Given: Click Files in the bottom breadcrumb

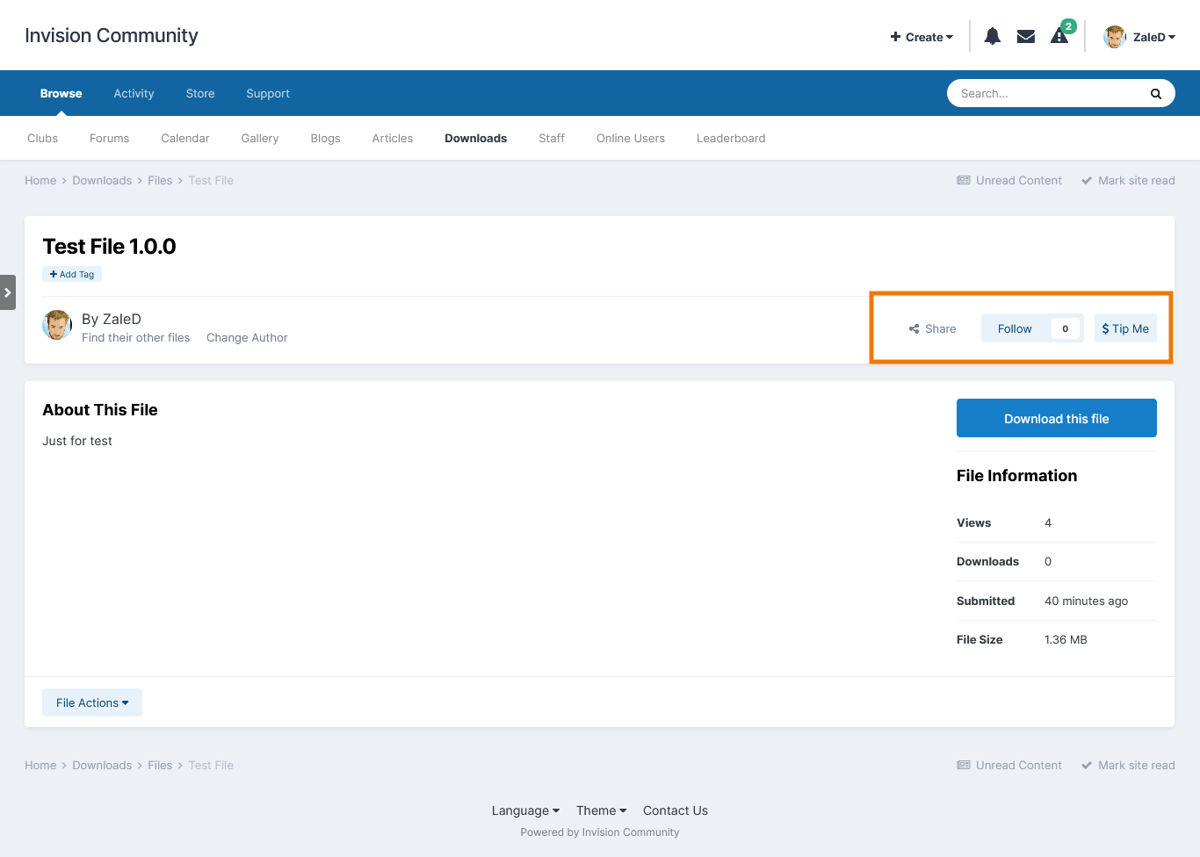Looking at the screenshot, I should tap(160, 765).
